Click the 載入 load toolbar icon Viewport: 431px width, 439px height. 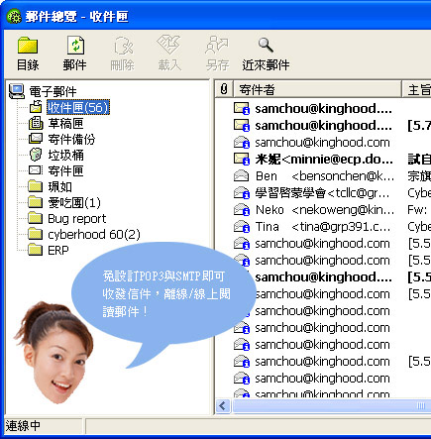(x=168, y=45)
